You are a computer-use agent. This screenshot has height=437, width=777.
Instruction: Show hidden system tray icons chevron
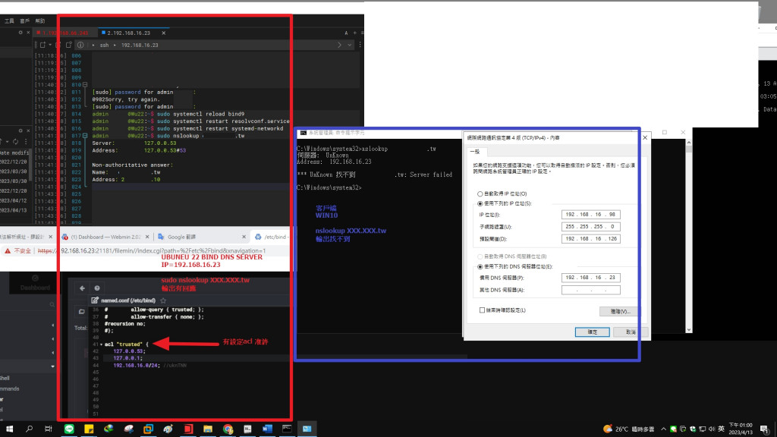663,429
